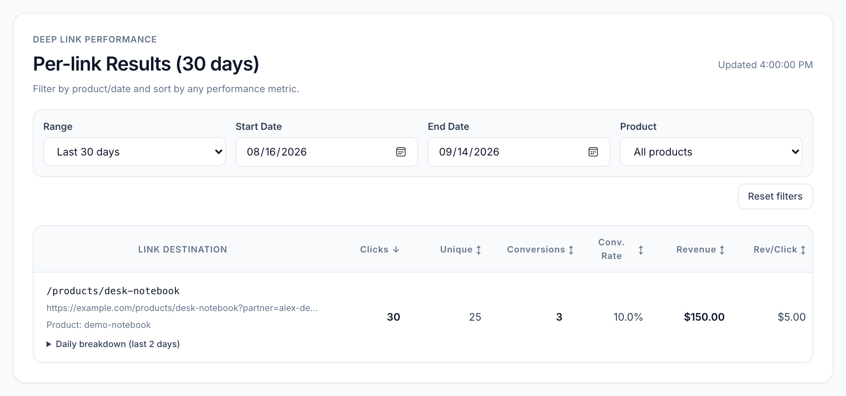
Task: Click the 3 conversions value
Action: (559, 317)
